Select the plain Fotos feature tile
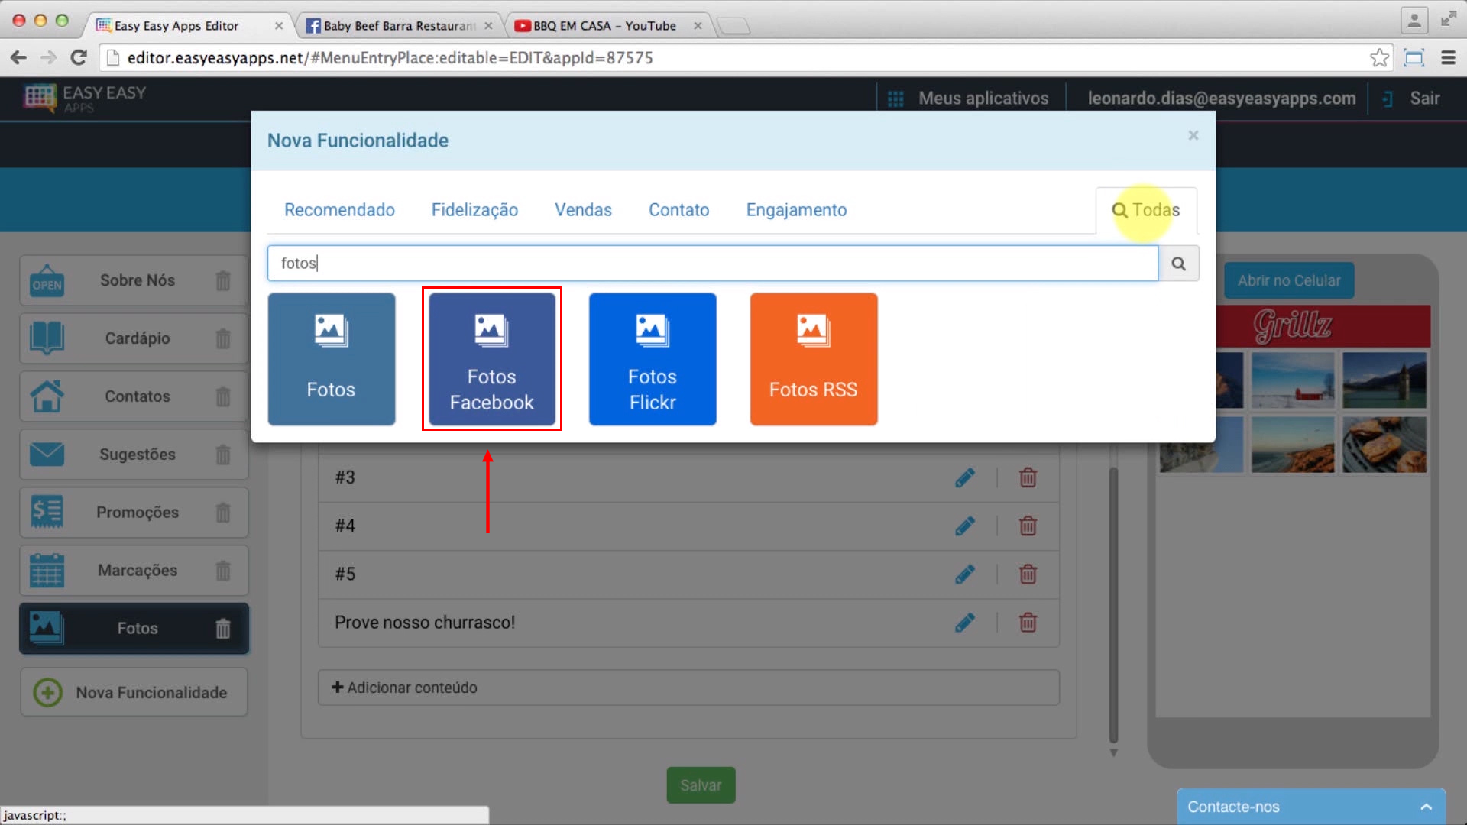 (x=331, y=359)
